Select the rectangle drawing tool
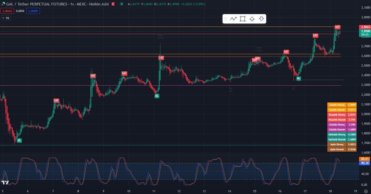Image resolution: width=371 pixels, height=194 pixels. pyautogui.click(x=242, y=19)
